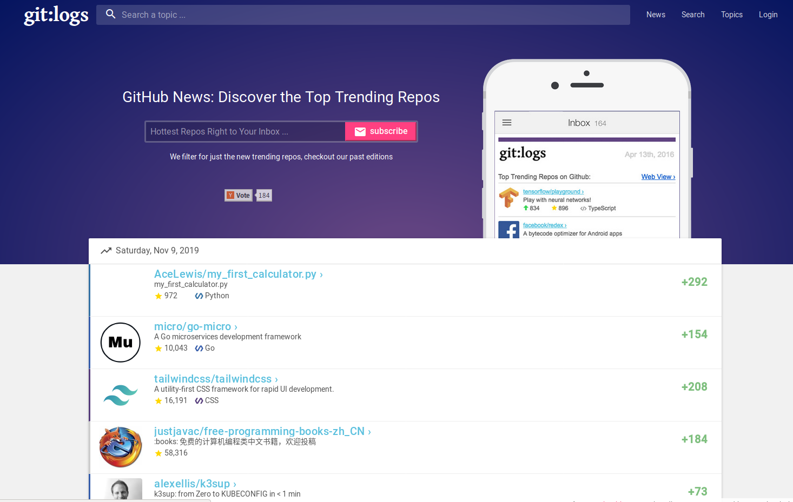Click the git:logs logo inside phone email
793x502 pixels.
(523, 153)
